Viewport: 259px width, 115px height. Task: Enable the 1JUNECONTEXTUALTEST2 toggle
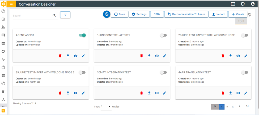(x=163, y=35)
